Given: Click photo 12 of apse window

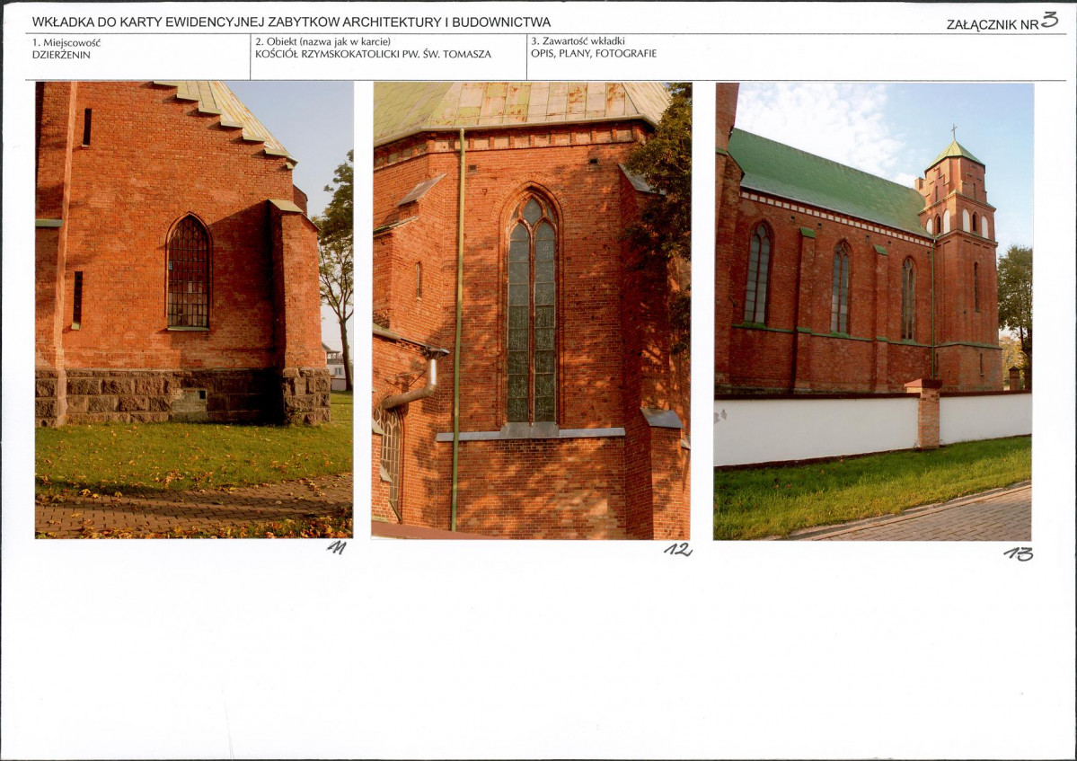Looking at the screenshot, I should 532,311.
